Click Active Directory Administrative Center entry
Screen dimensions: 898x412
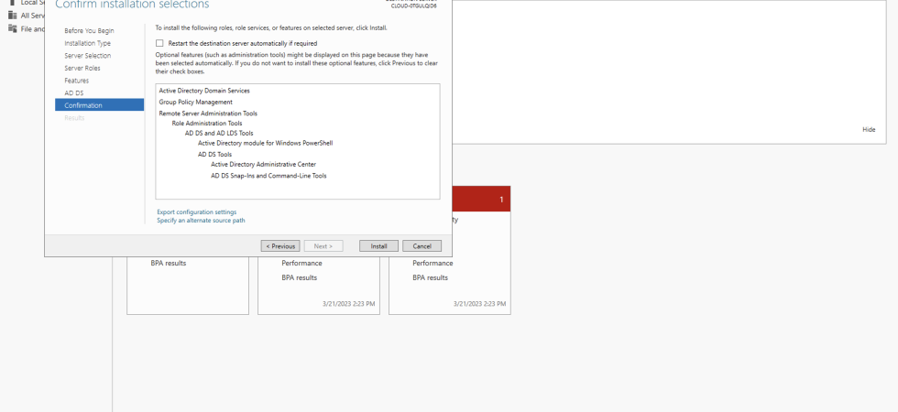point(264,165)
